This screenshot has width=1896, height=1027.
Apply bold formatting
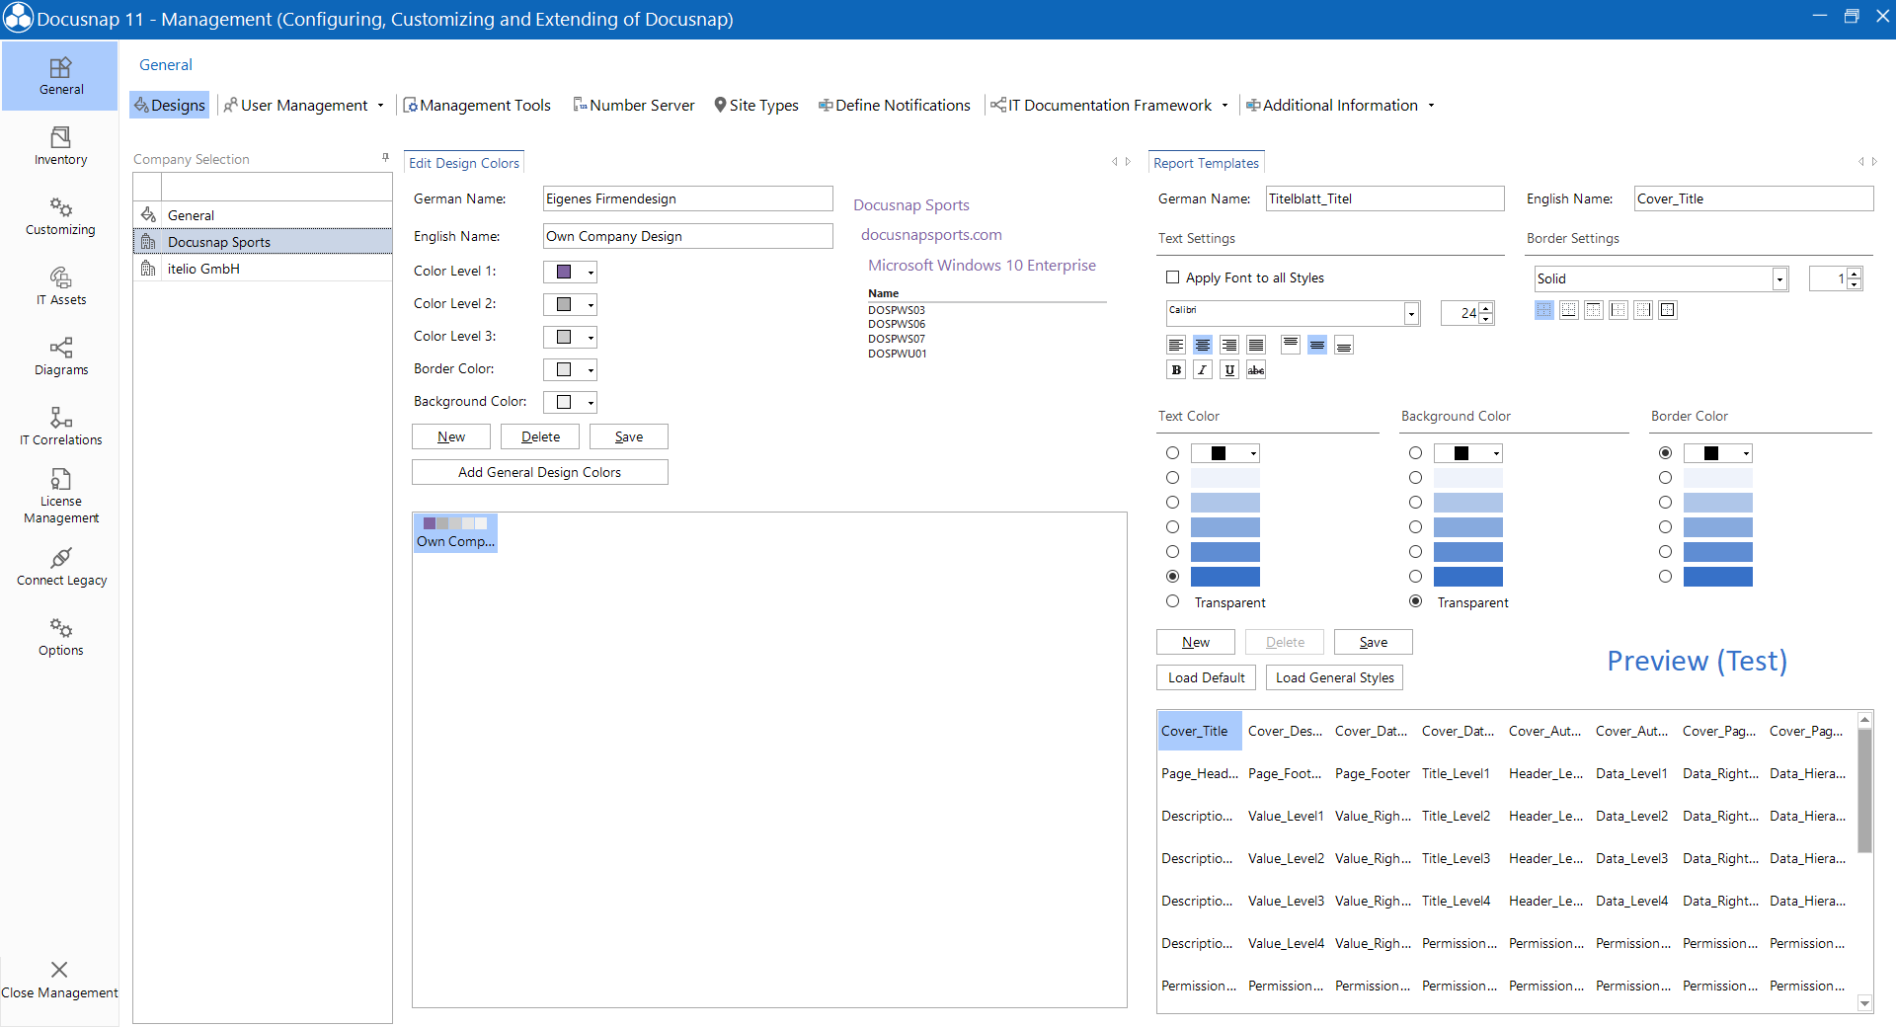click(x=1176, y=369)
